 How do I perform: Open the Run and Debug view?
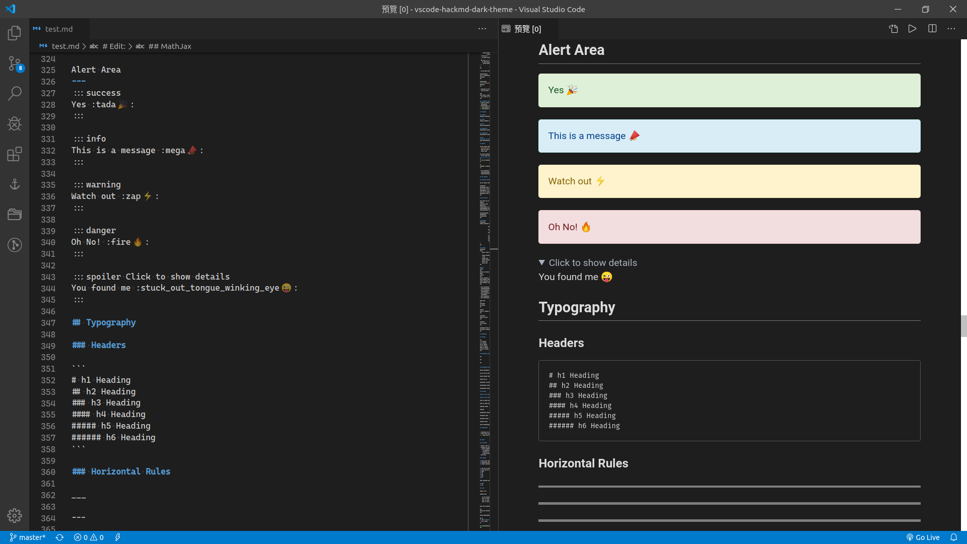(15, 123)
